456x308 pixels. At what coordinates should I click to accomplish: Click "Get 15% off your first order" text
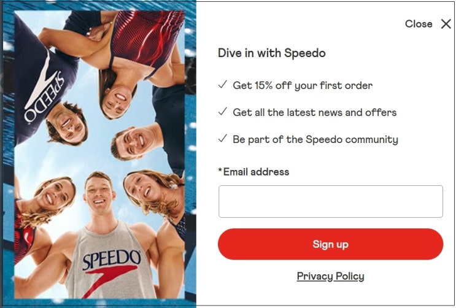tap(303, 85)
